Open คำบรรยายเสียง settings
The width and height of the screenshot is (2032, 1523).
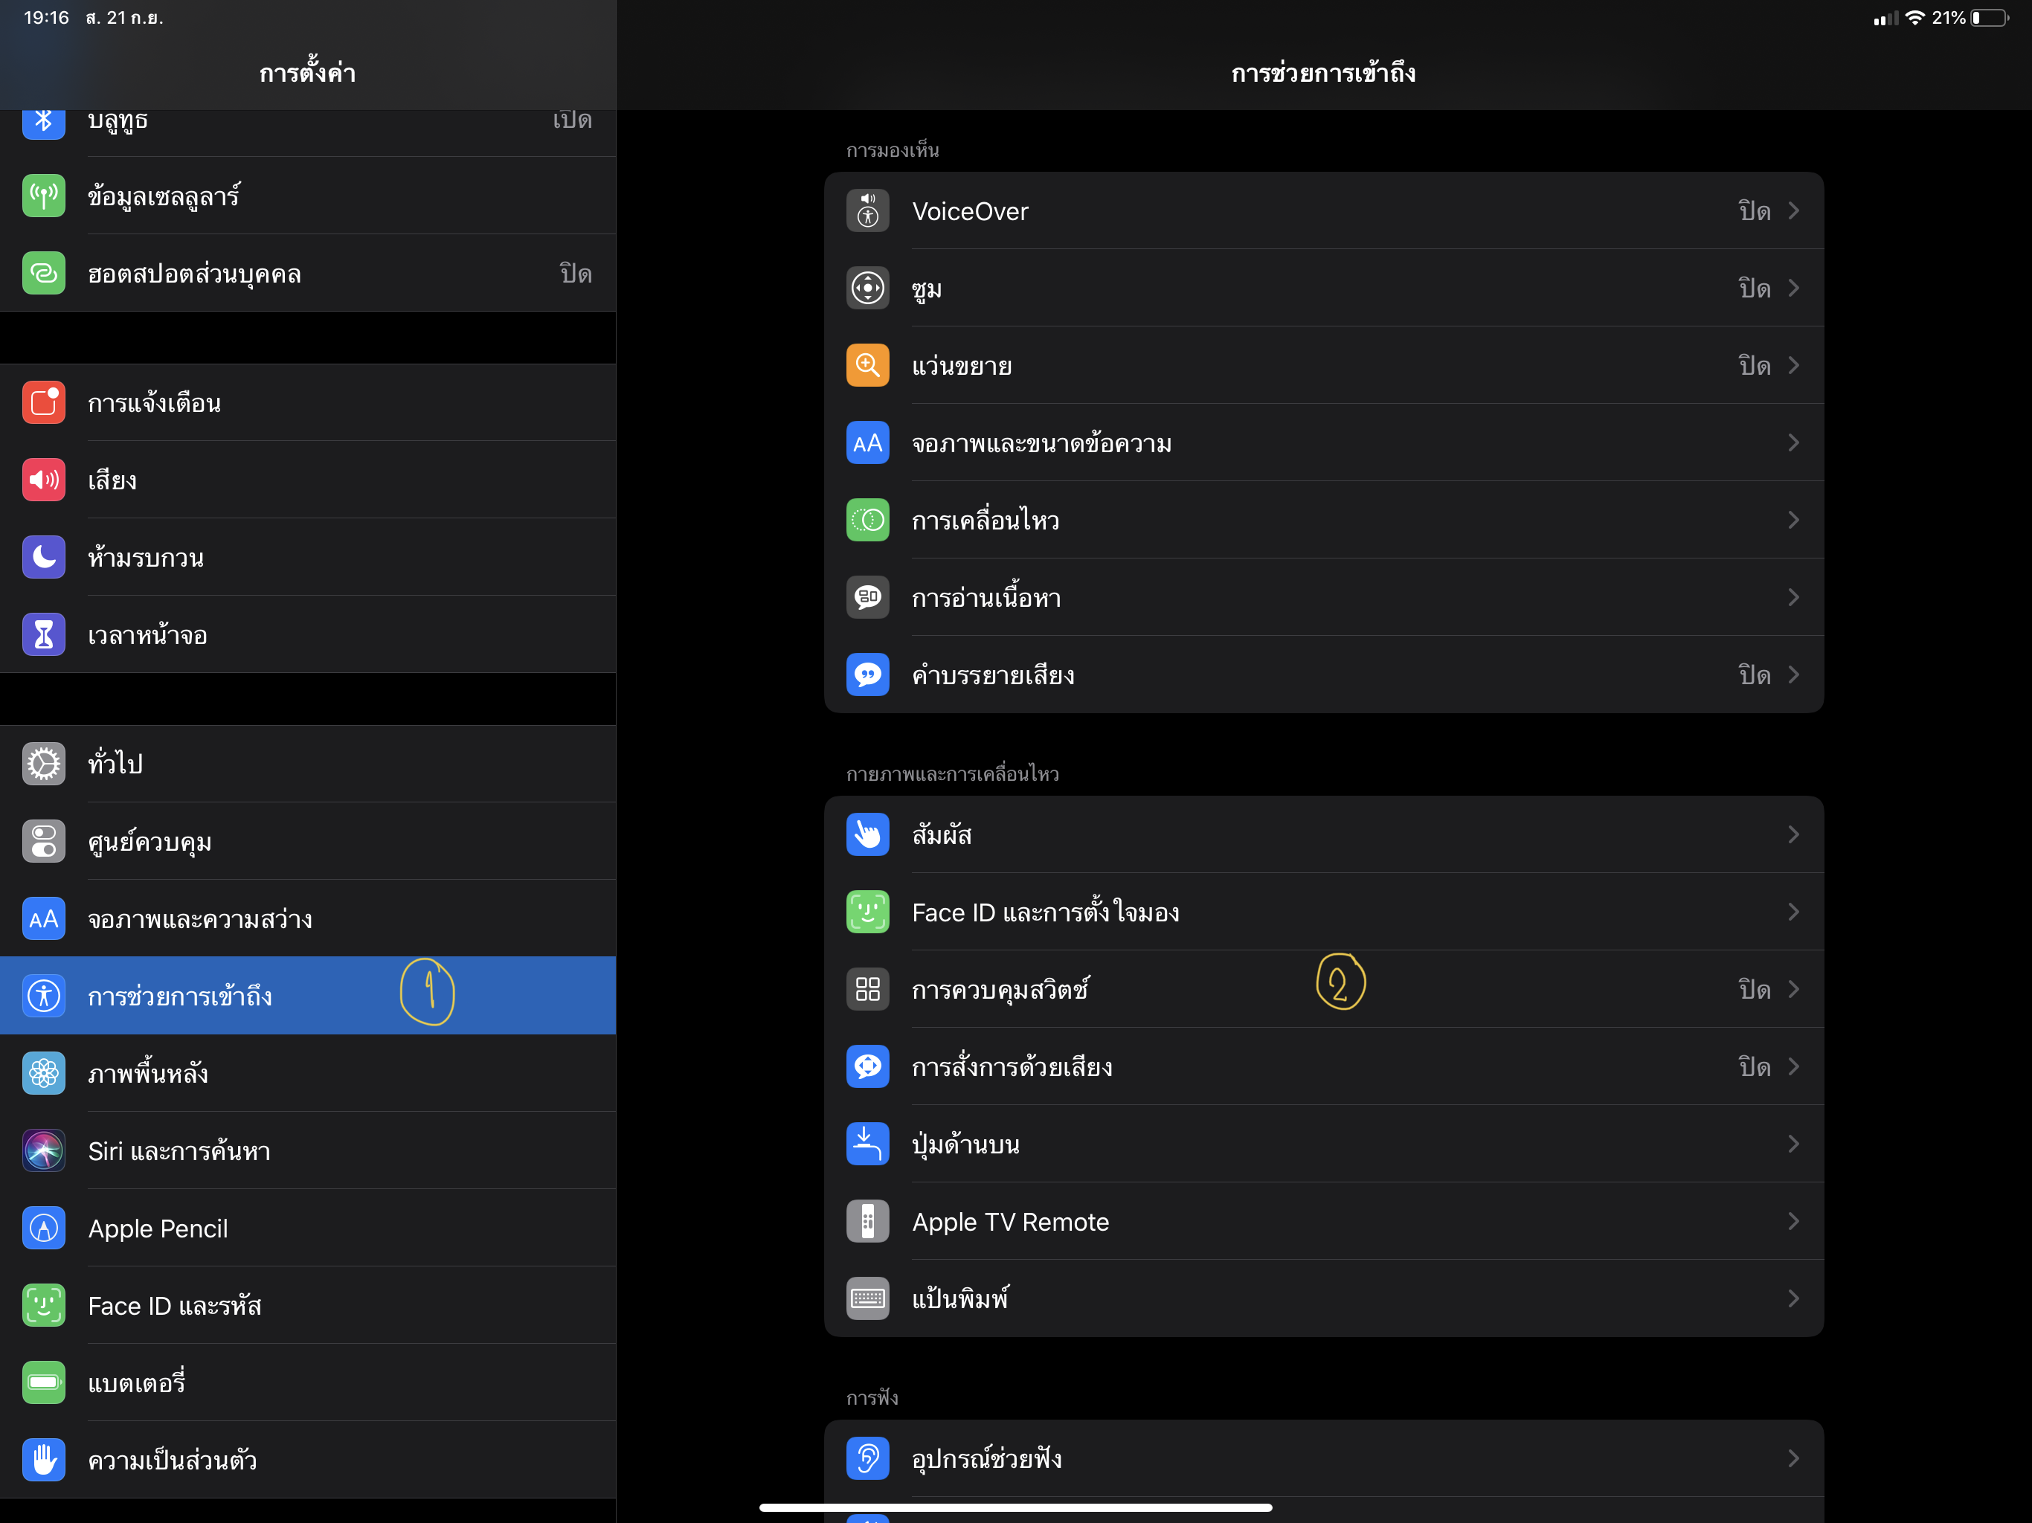click(x=1324, y=674)
